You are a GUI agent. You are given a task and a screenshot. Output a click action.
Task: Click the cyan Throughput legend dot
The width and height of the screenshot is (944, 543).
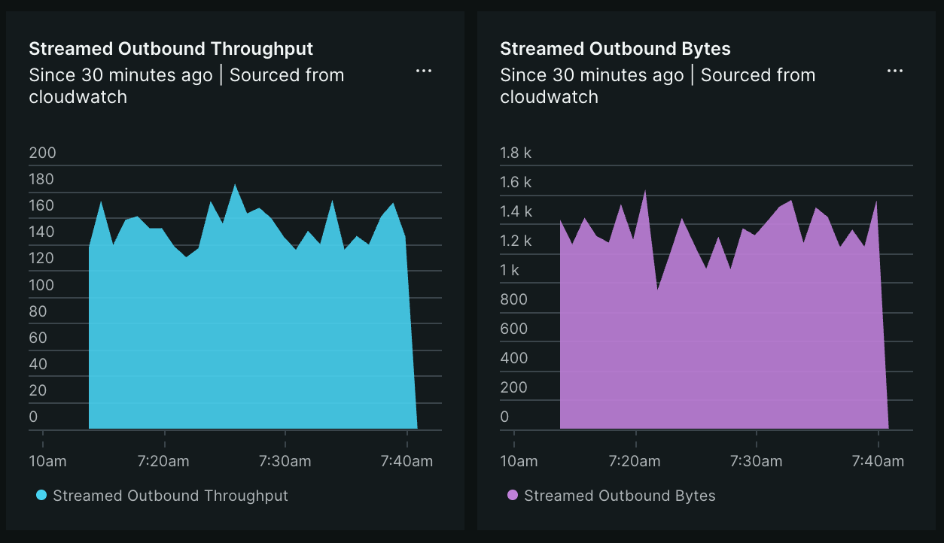click(41, 495)
